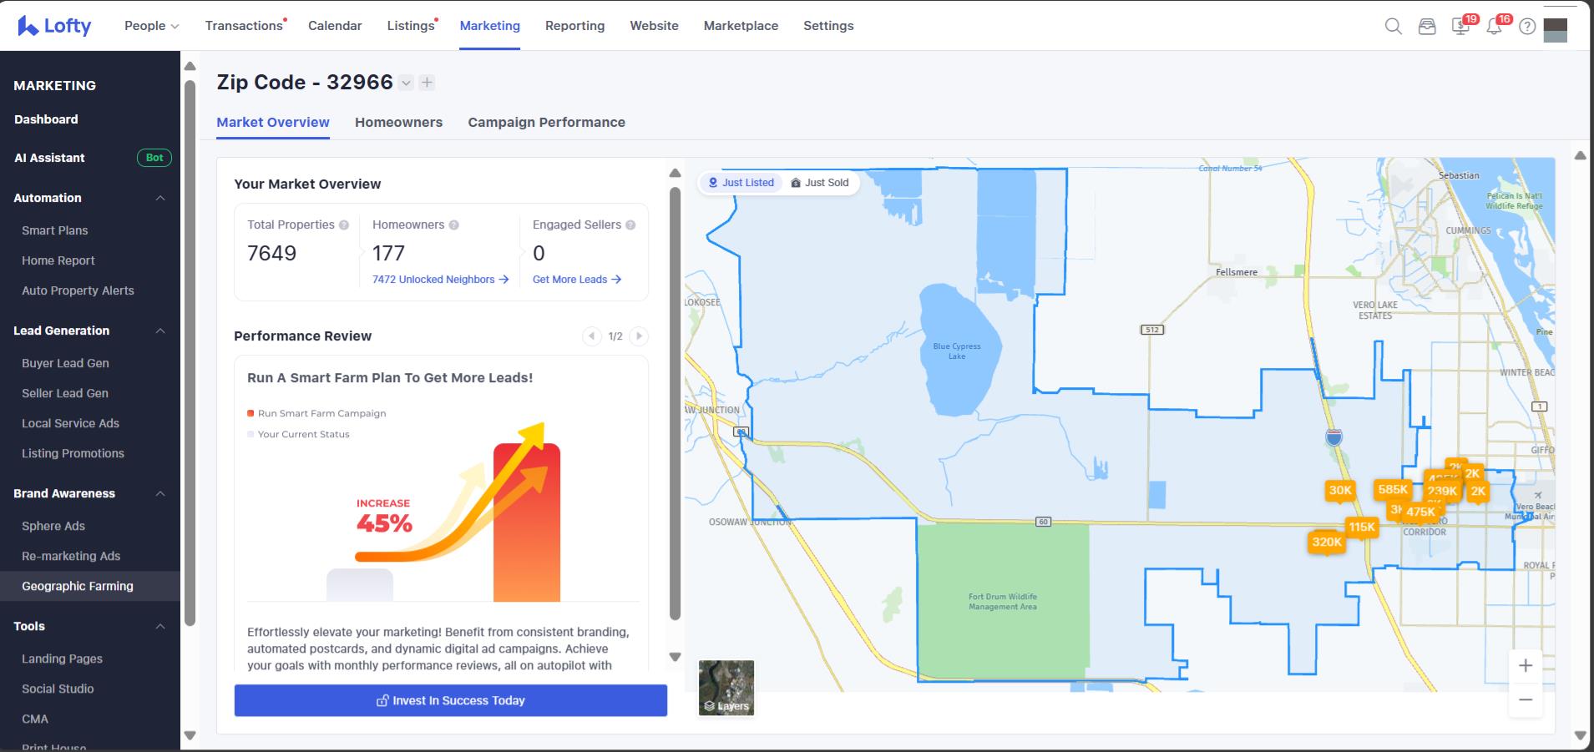Click the Lofty logo
Screen dimensions: 1594x752
click(x=54, y=26)
